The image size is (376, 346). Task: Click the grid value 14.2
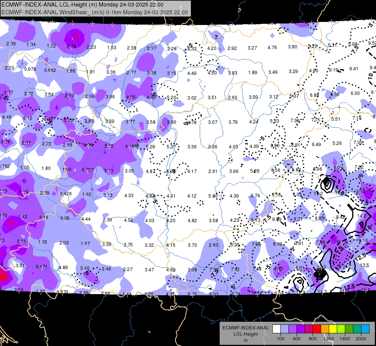click(362, 216)
